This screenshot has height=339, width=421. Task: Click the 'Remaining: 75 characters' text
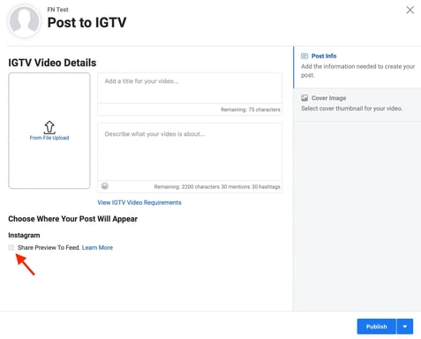pyautogui.click(x=251, y=109)
